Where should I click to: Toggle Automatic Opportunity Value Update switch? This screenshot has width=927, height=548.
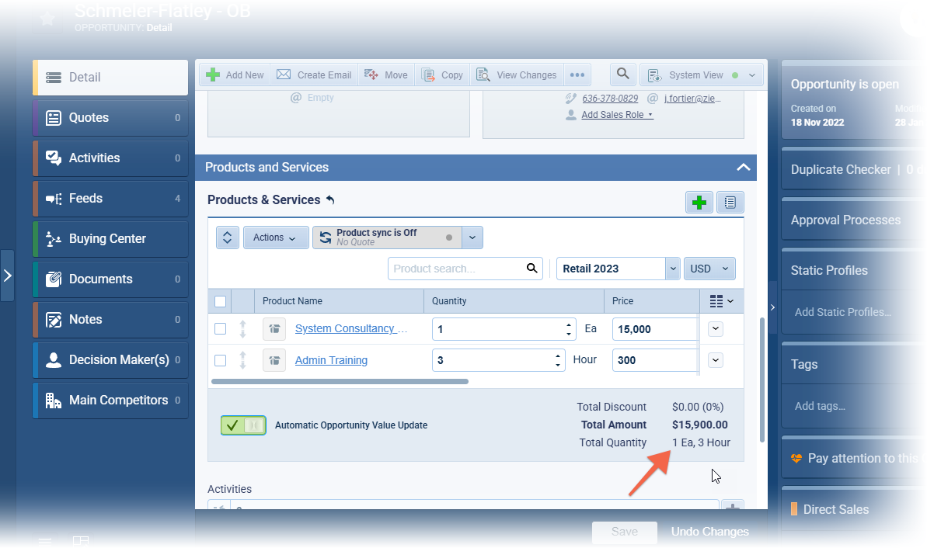coord(243,425)
